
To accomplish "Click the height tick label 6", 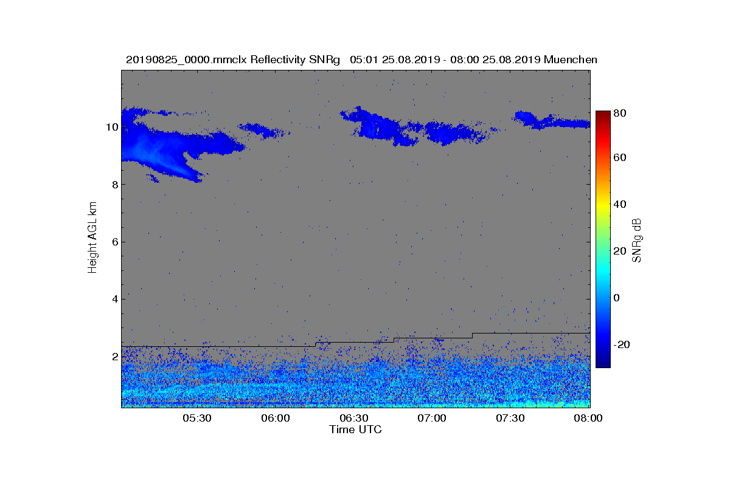I will [115, 242].
